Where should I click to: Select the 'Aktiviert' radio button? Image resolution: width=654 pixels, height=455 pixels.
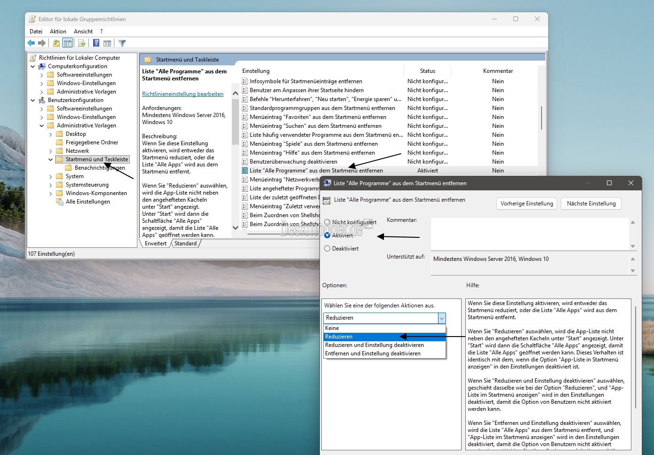pyautogui.click(x=327, y=235)
